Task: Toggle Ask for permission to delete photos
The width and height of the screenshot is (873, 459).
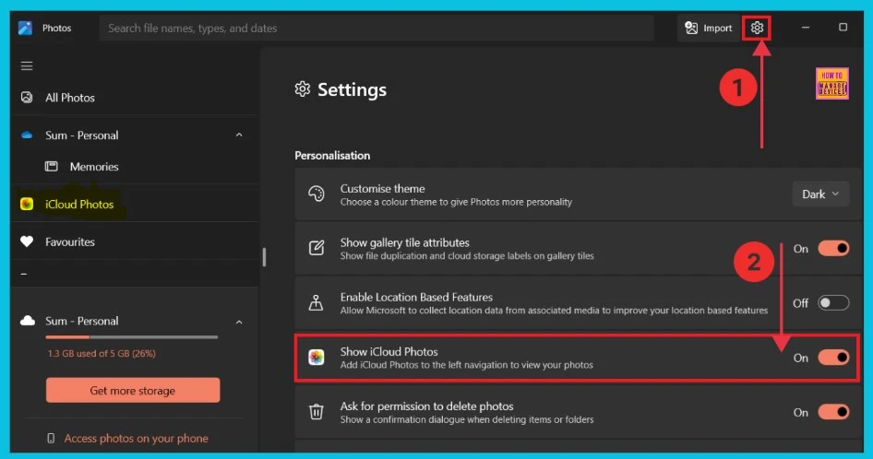Action: [x=833, y=412]
